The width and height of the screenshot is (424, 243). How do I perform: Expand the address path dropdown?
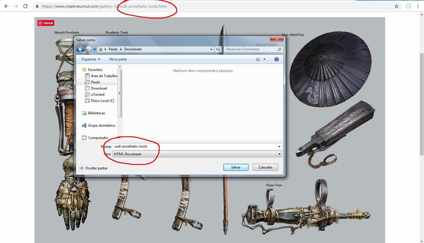click(x=211, y=49)
